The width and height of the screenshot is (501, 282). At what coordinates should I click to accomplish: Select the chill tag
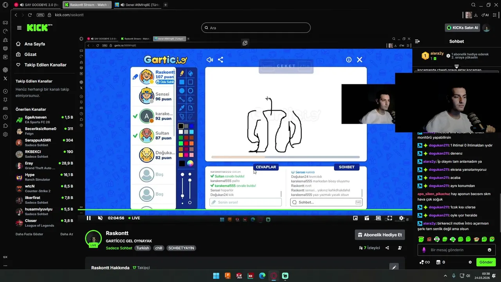point(159,248)
